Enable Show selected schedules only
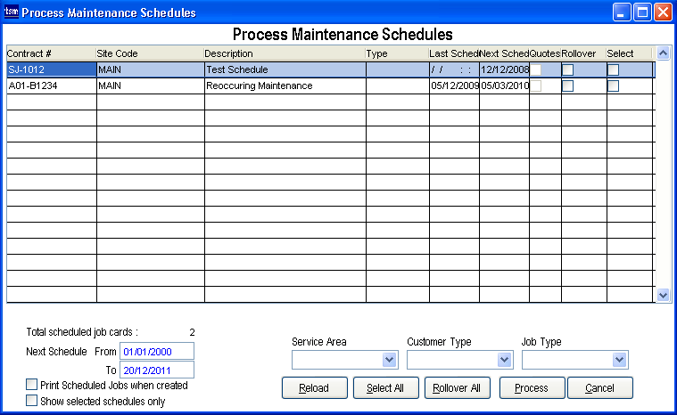Image resolution: width=677 pixels, height=415 pixels. (32, 402)
